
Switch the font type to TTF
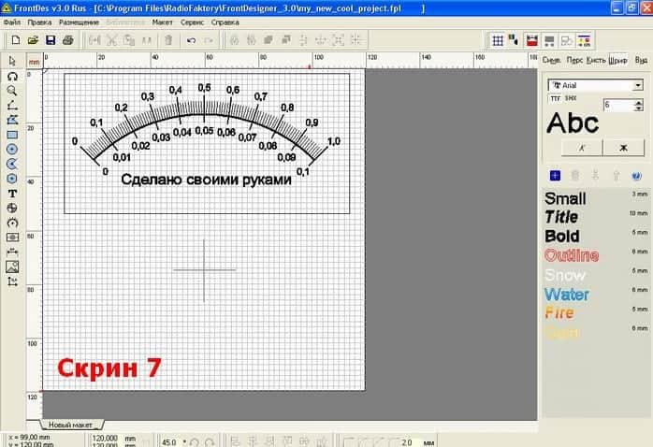[x=555, y=98]
